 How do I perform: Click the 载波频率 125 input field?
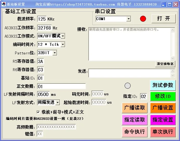[42, 19]
